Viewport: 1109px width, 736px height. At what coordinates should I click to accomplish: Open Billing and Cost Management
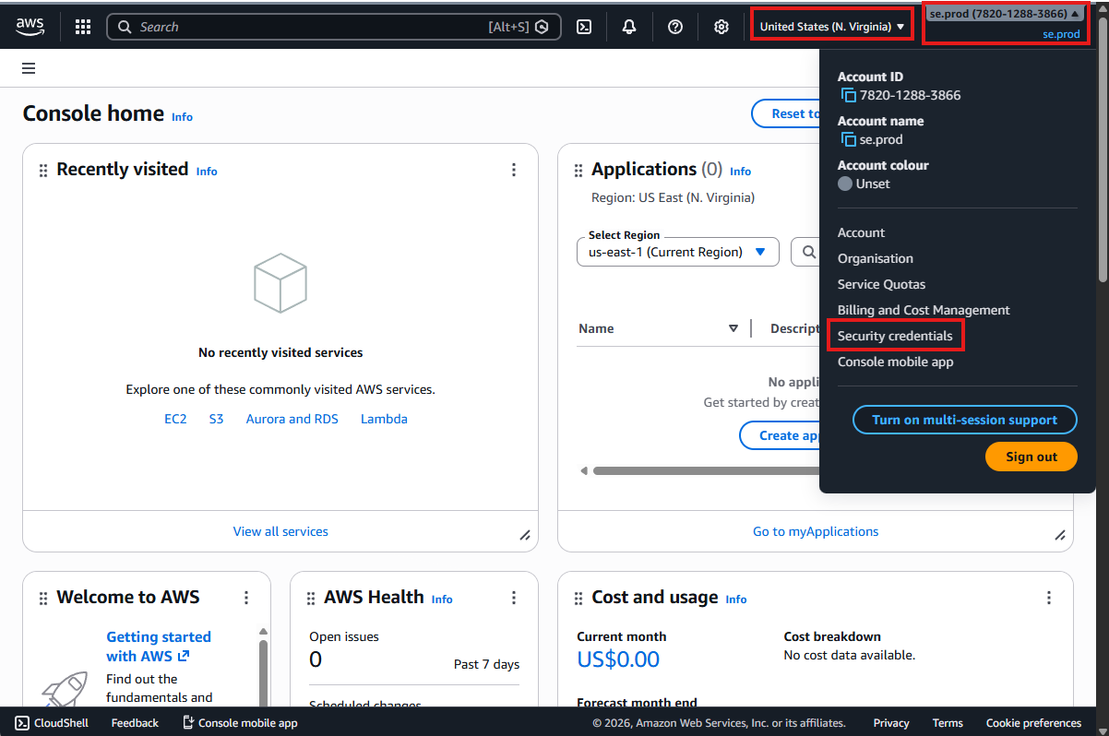click(x=924, y=310)
